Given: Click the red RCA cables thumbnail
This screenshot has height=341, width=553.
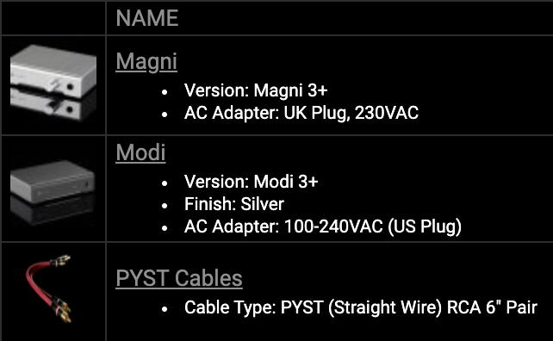Looking at the screenshot, I should click(x=49, y=288).
